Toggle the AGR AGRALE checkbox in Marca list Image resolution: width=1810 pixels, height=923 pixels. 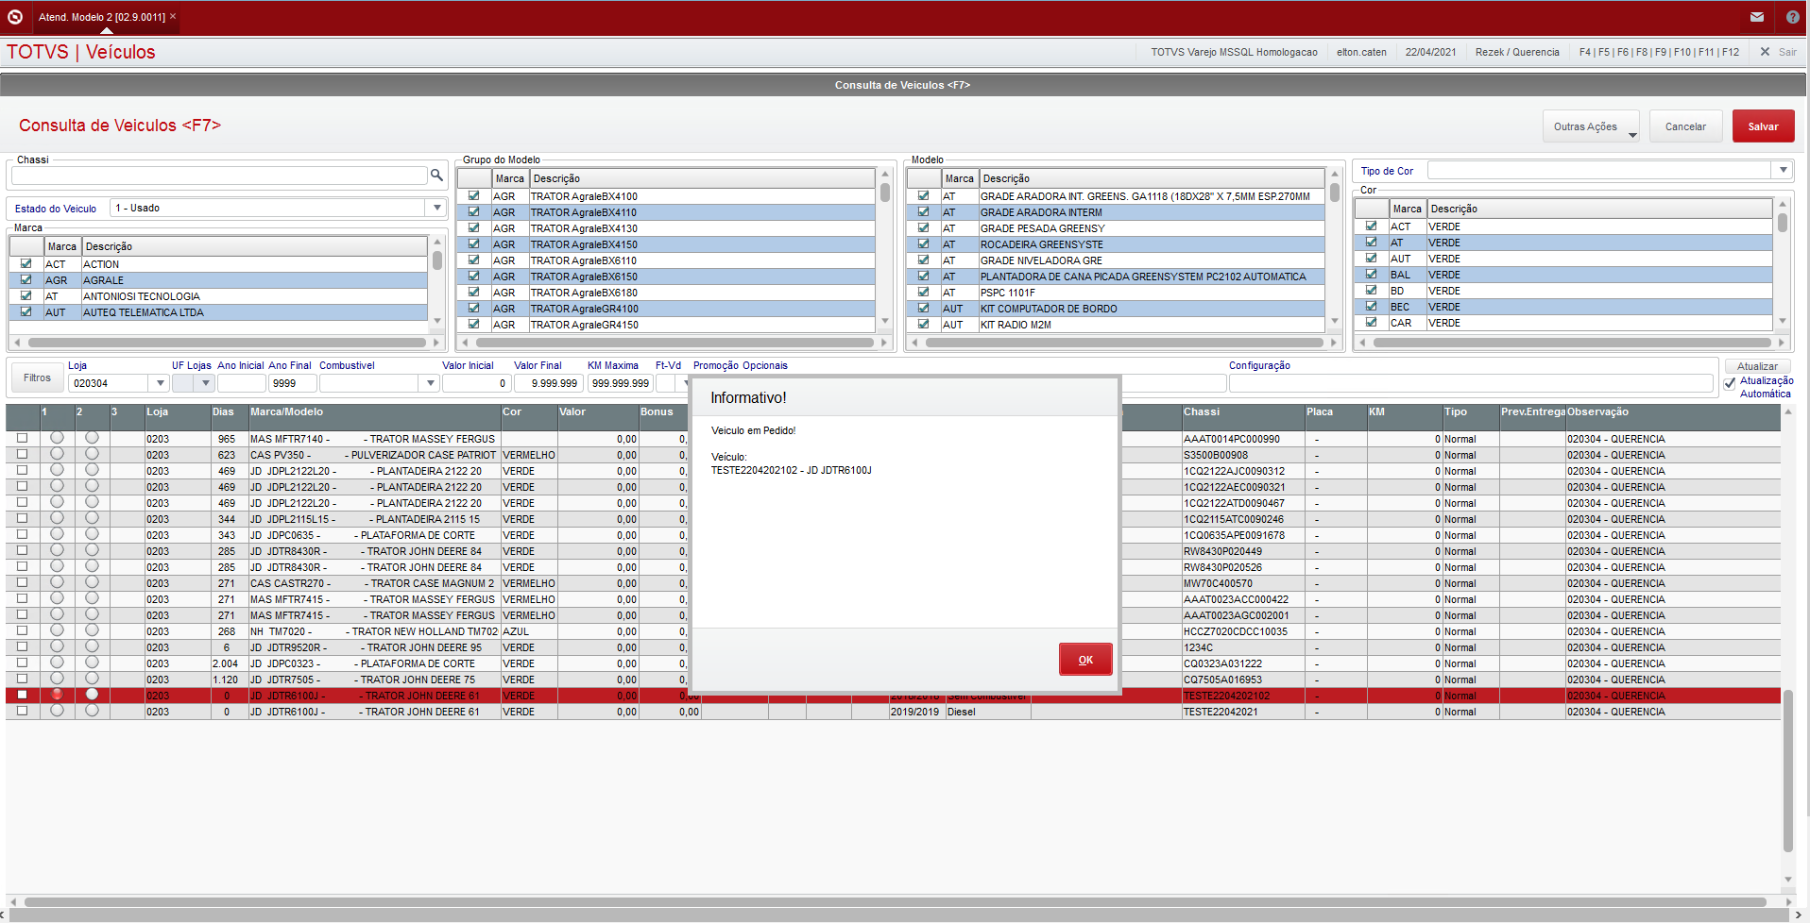pos(26,280)
